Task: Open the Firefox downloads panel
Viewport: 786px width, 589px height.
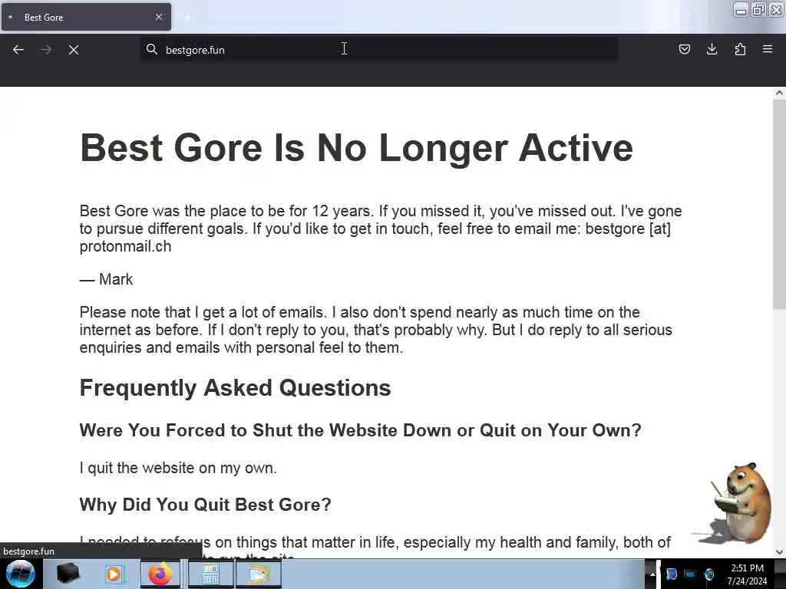Action: click(712, 49)
